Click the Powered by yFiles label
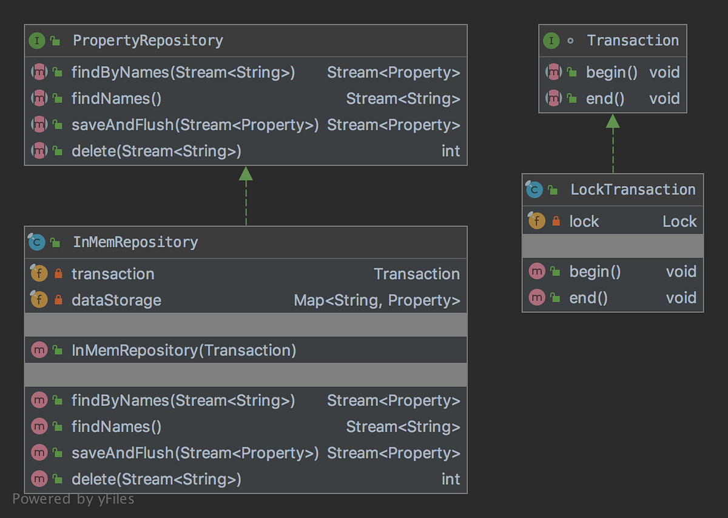 point(73,499)
